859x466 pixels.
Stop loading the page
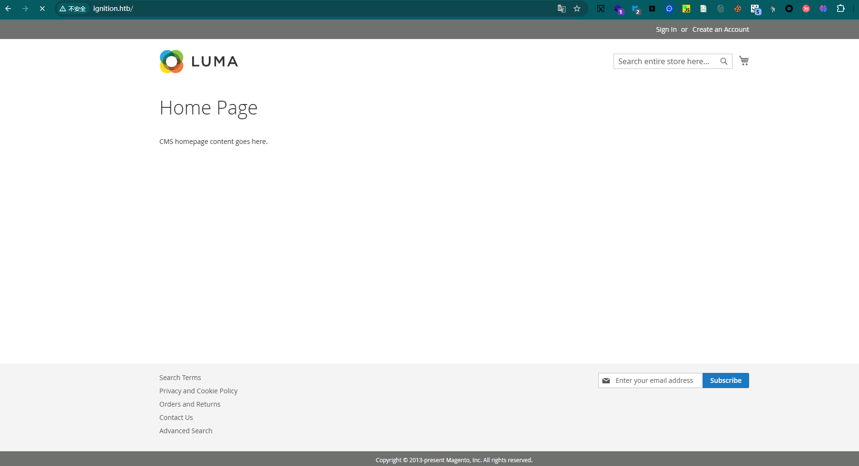[42, 9]
